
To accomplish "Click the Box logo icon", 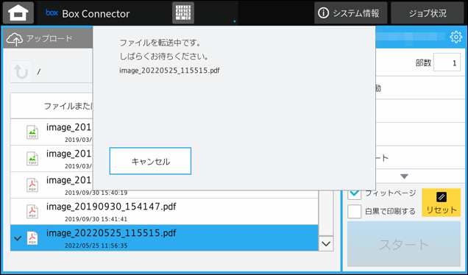I will (x=52, y=12).
